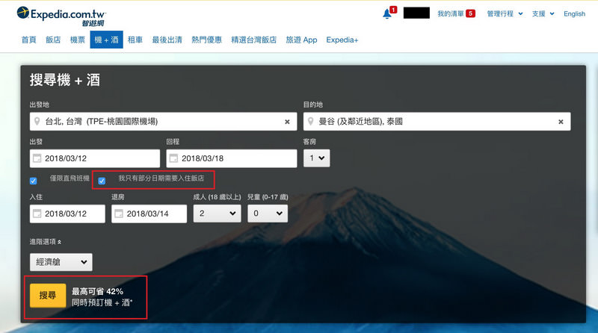
Task: Expand the 支援 menu
Action: coord(543,13)
